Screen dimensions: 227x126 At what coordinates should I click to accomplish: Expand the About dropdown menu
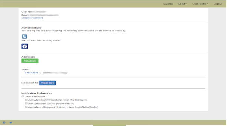182,4
